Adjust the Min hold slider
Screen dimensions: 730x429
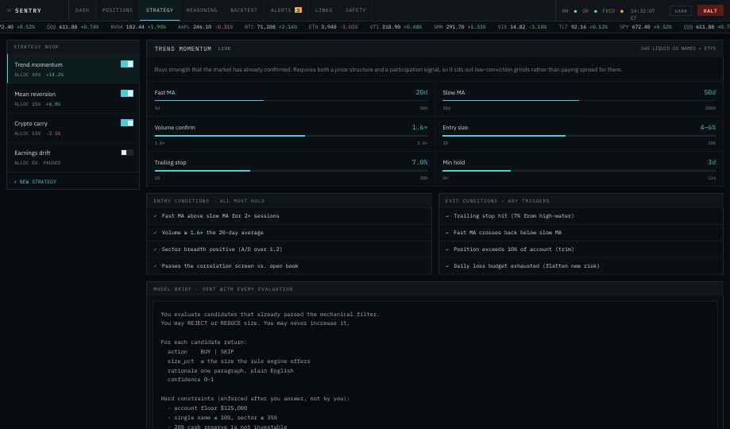pos(579,171)
